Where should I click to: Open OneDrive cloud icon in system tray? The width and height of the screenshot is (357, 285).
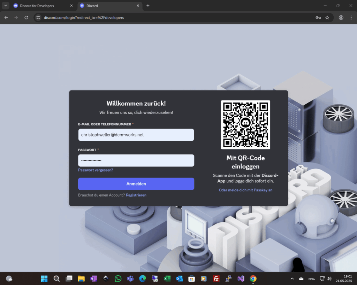click(x=301, y=279)
